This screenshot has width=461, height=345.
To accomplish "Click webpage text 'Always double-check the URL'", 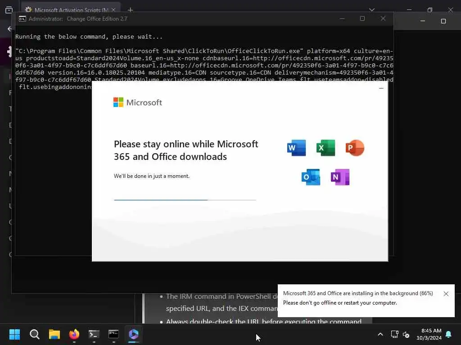I will tap(264, 321).
